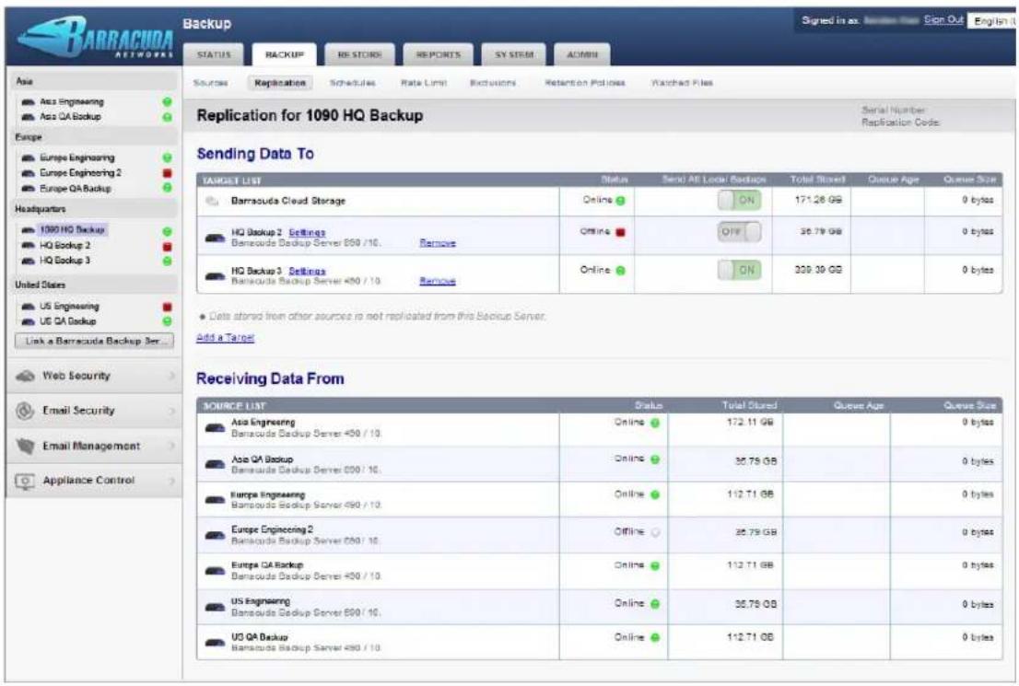The height and width of the screenshot is (686, 1019).
Task: Open the Rate Limit sub-tab
Action: [424, 83]
